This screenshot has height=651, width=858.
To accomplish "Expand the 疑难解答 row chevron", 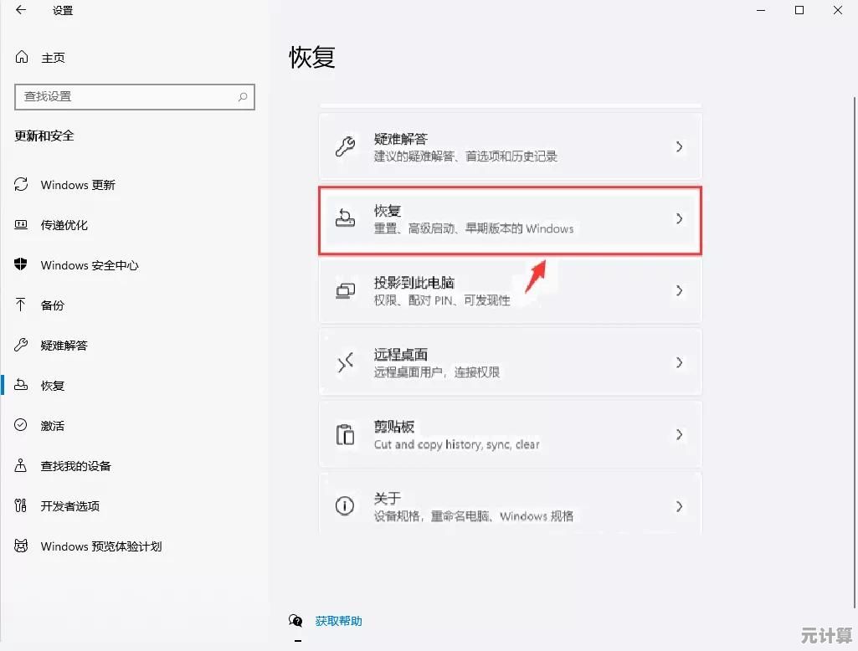I will click(x=679, y=147).
